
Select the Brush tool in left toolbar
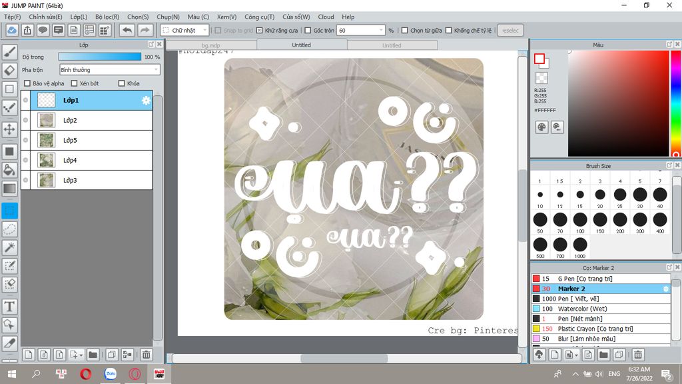click(x=9, y=52)
